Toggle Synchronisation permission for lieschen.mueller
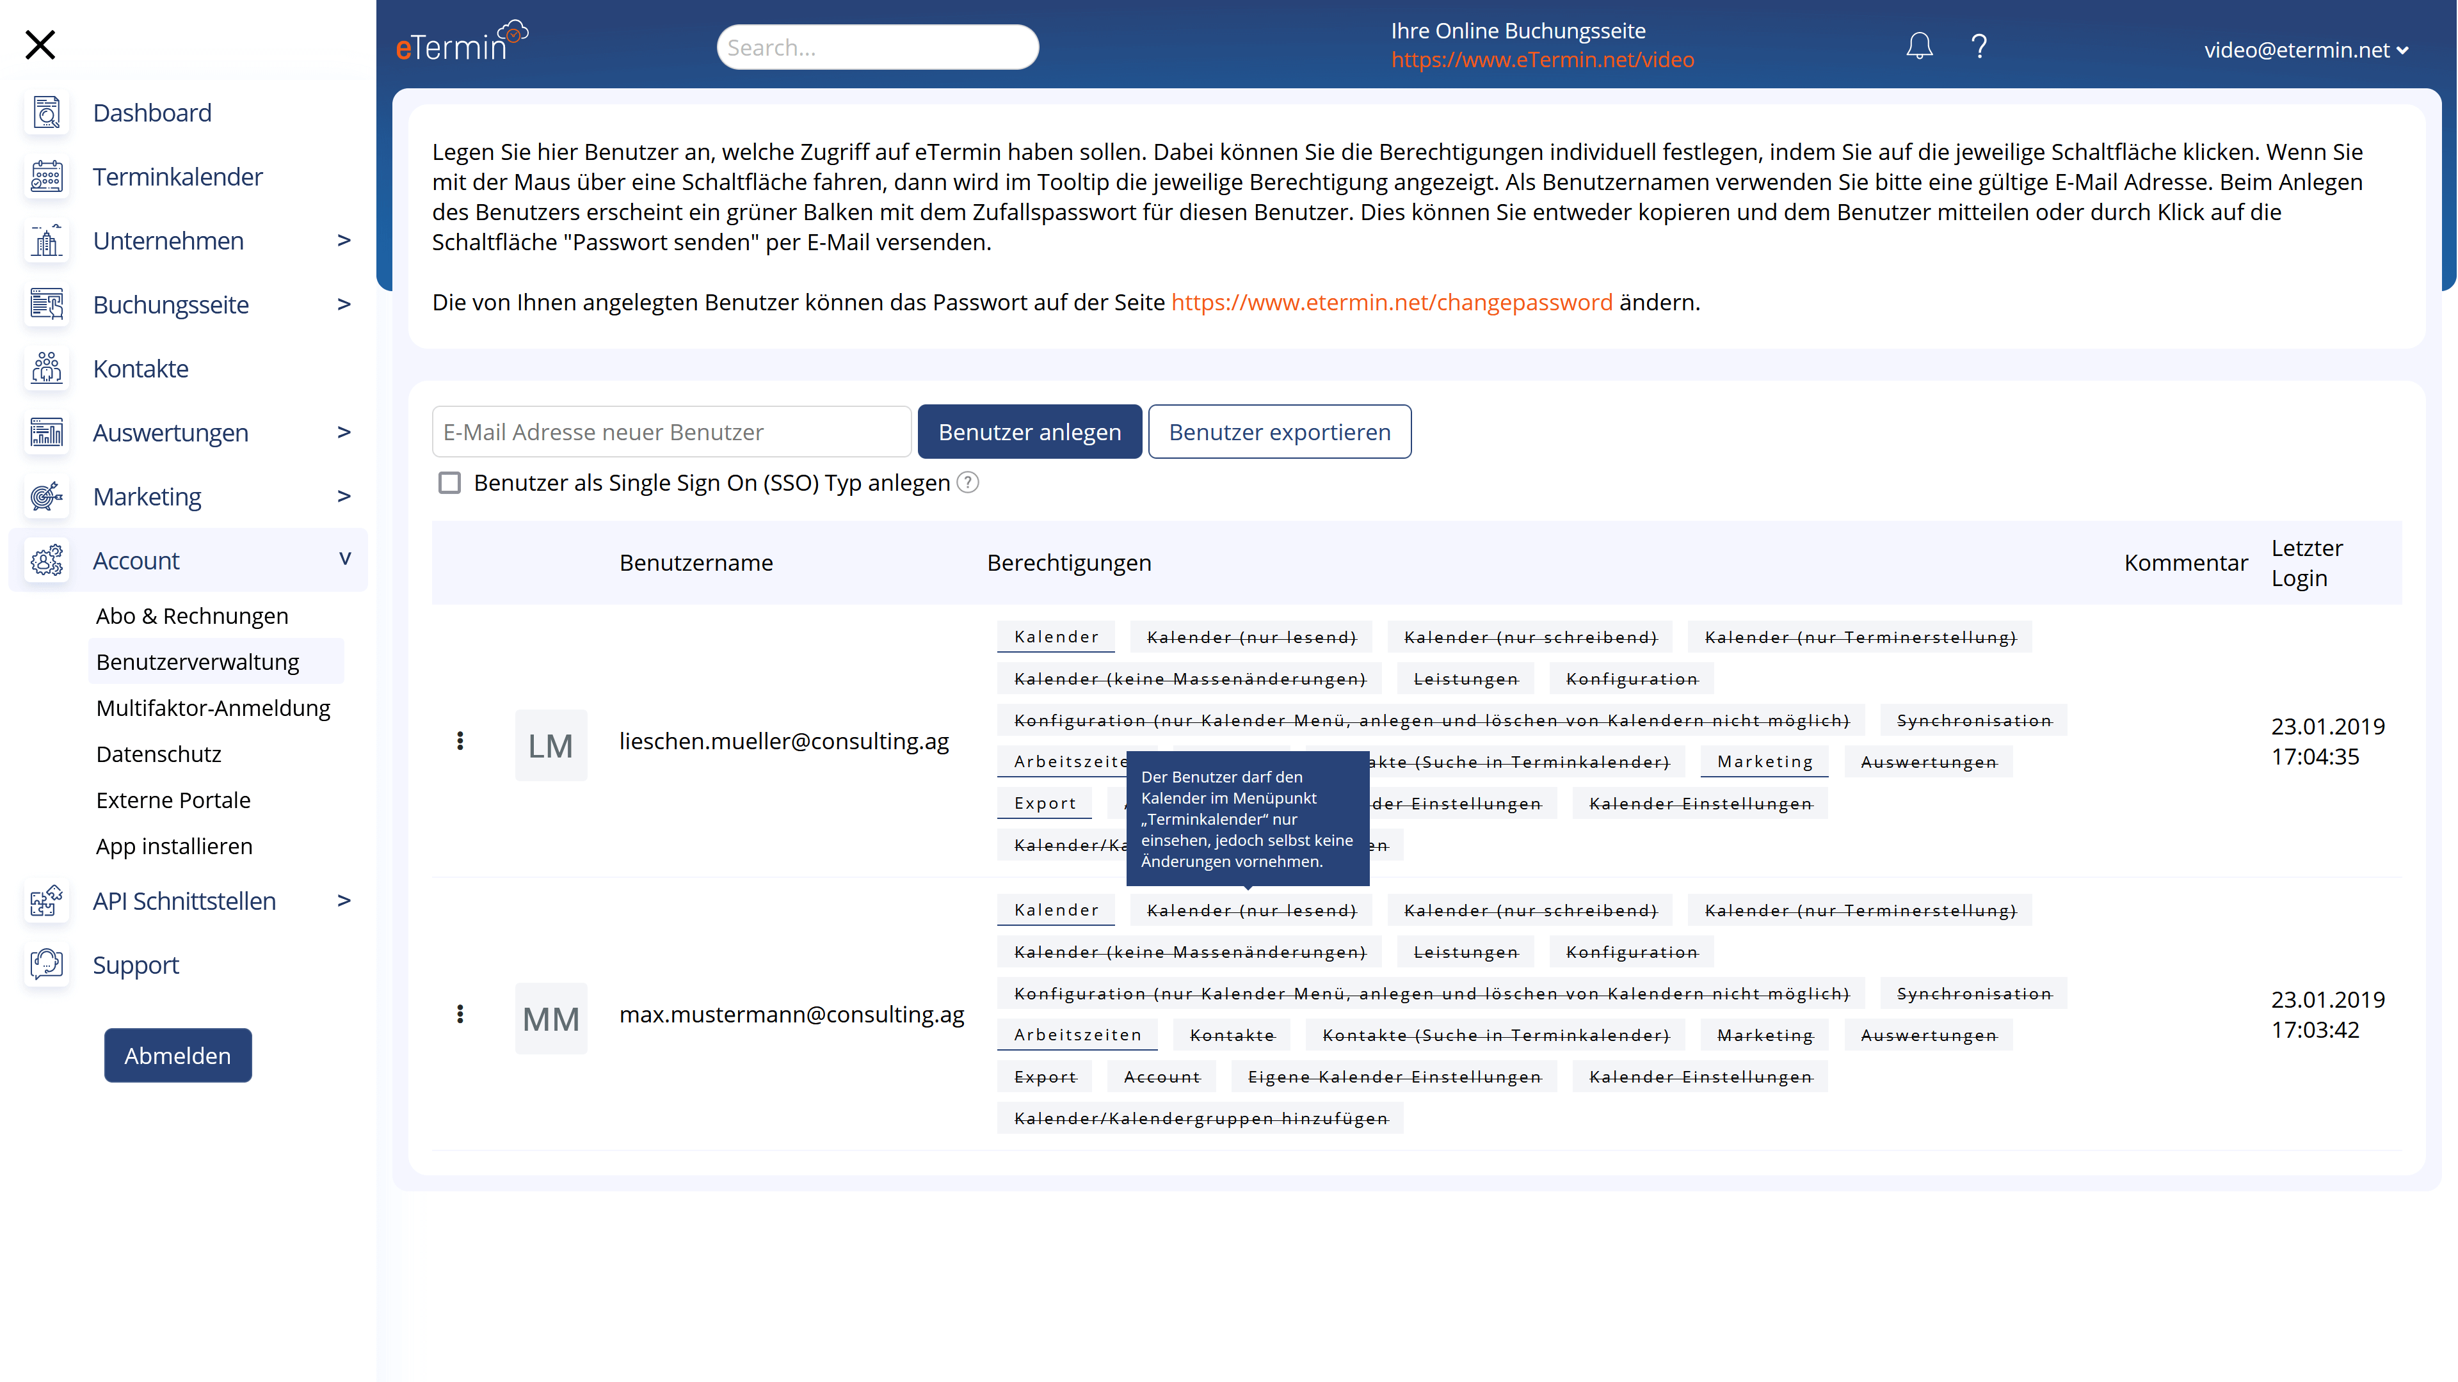 1973,720
